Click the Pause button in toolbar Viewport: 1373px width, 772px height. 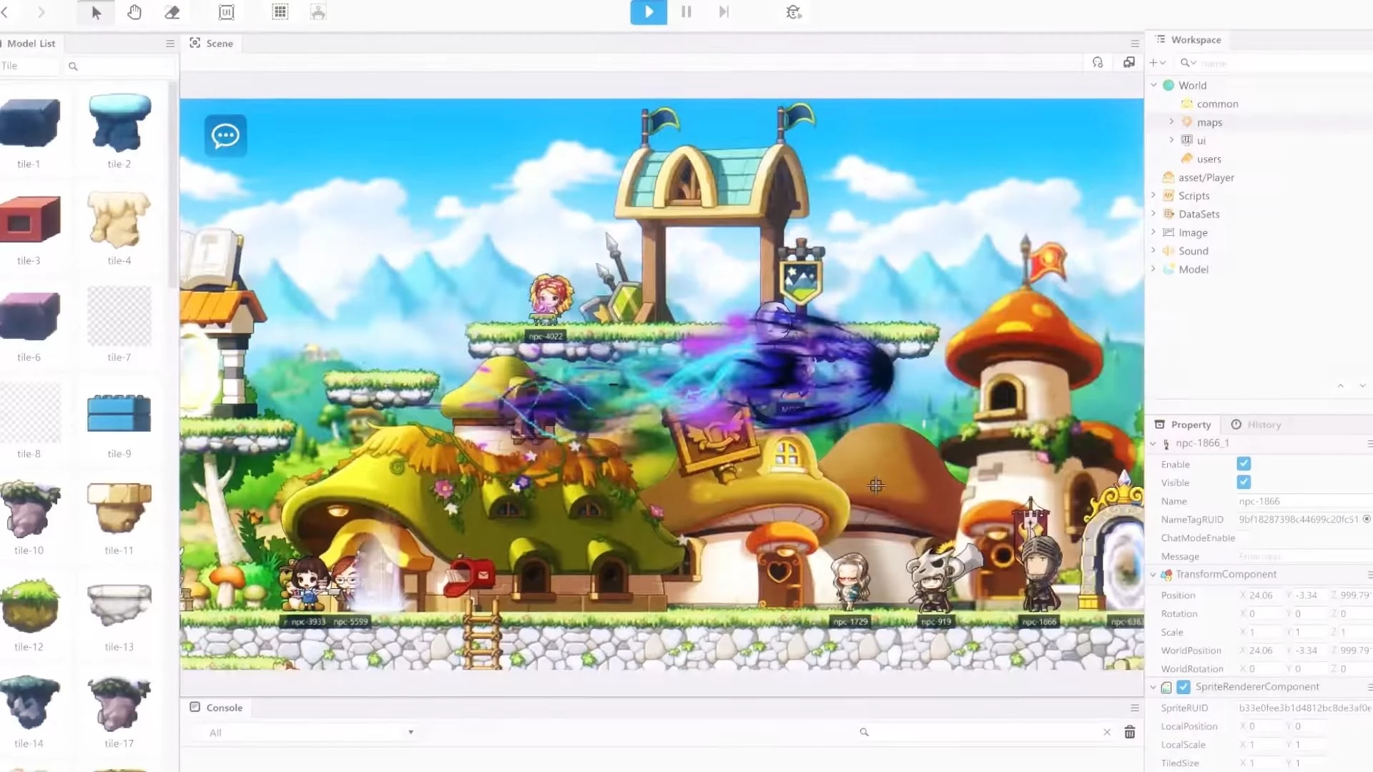click(x=686, y=12)
